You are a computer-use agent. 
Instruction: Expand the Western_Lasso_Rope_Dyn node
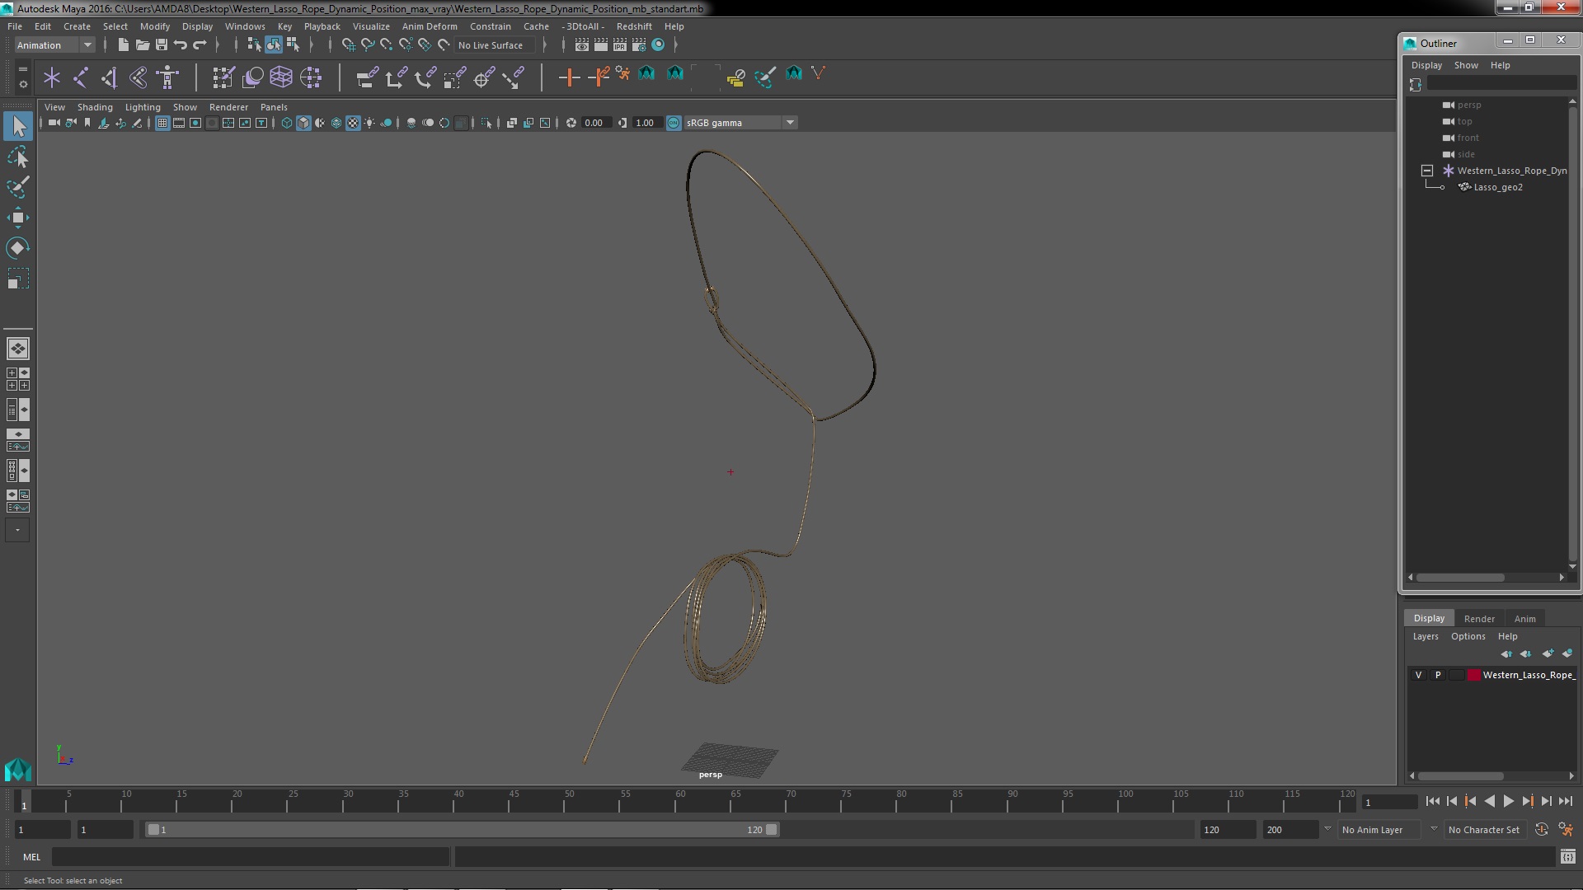coord(1426,170)
